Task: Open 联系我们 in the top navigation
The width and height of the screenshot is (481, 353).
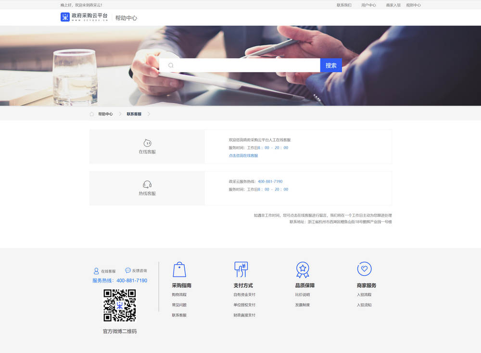Action: click(x=344, y=5)
